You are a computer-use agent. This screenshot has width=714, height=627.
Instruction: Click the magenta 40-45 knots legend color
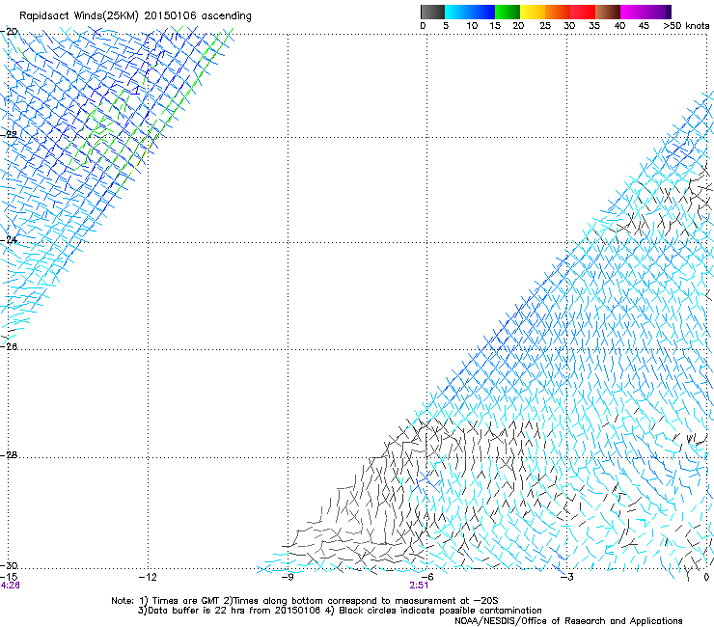click(x=633, y=12)
